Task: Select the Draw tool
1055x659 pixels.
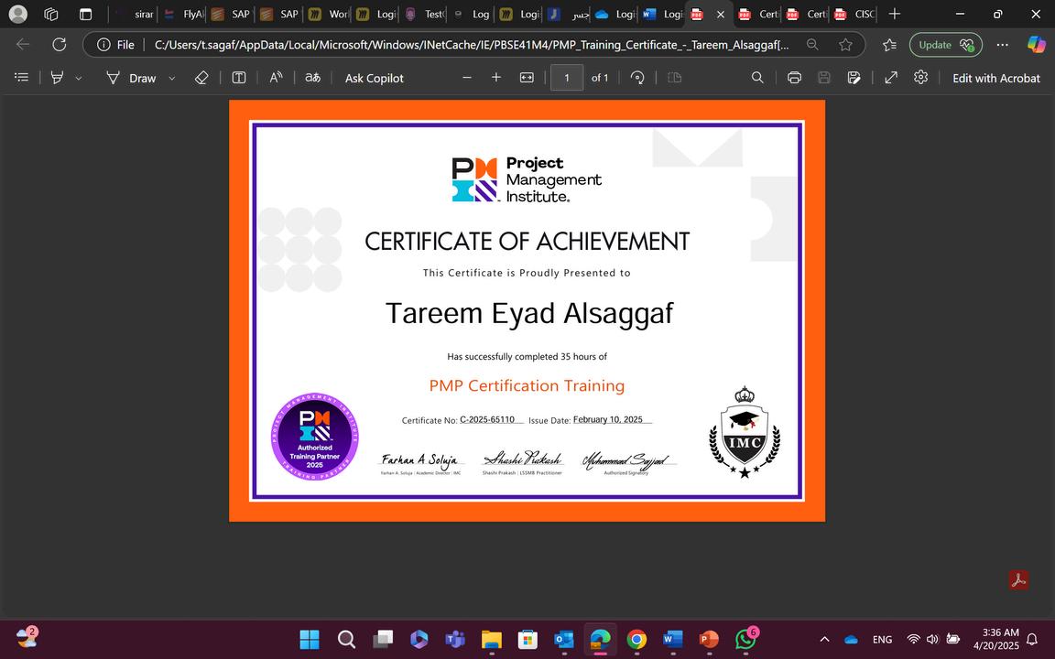Action: coord(131,78)
